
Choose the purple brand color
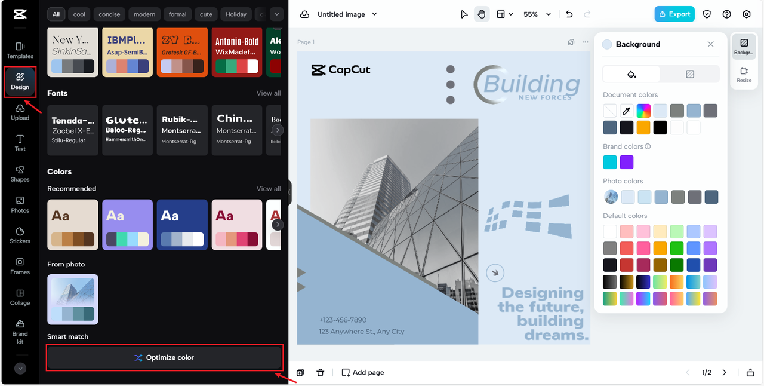[x=626, y=162]
